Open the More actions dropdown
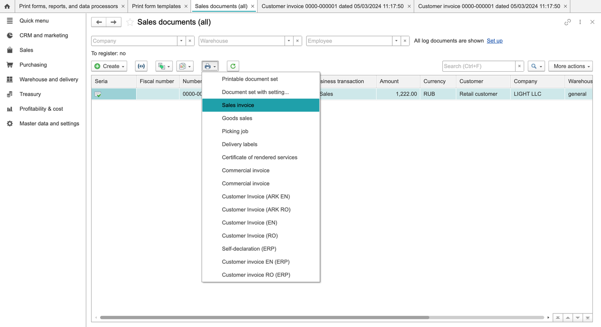 (570, 66)
